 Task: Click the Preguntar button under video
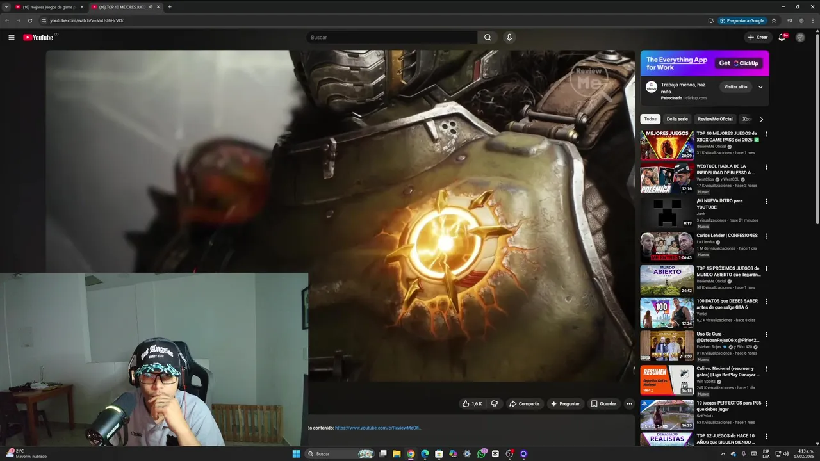coord(564,404)
